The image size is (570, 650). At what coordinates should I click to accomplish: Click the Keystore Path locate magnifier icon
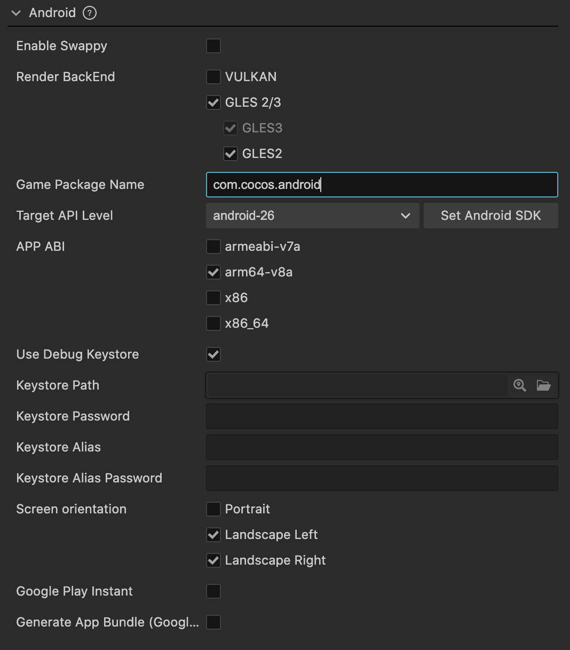(519, 385)
